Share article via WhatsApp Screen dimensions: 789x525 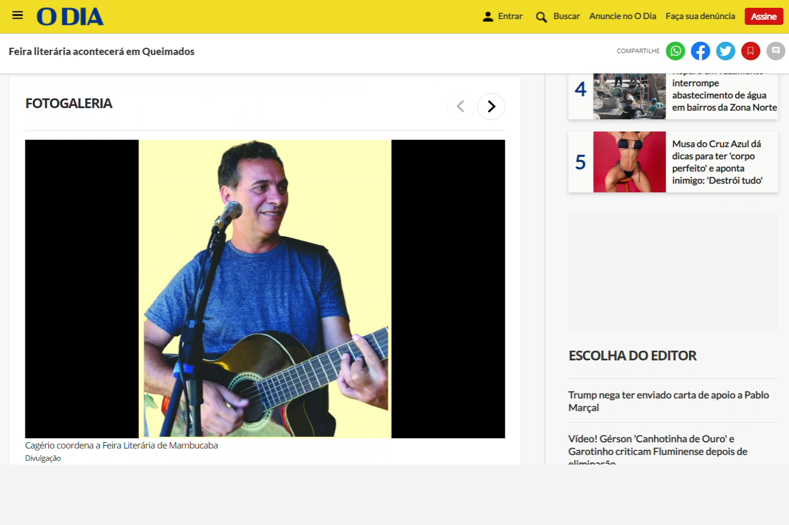pyautogui.click(x=675, y=51)
